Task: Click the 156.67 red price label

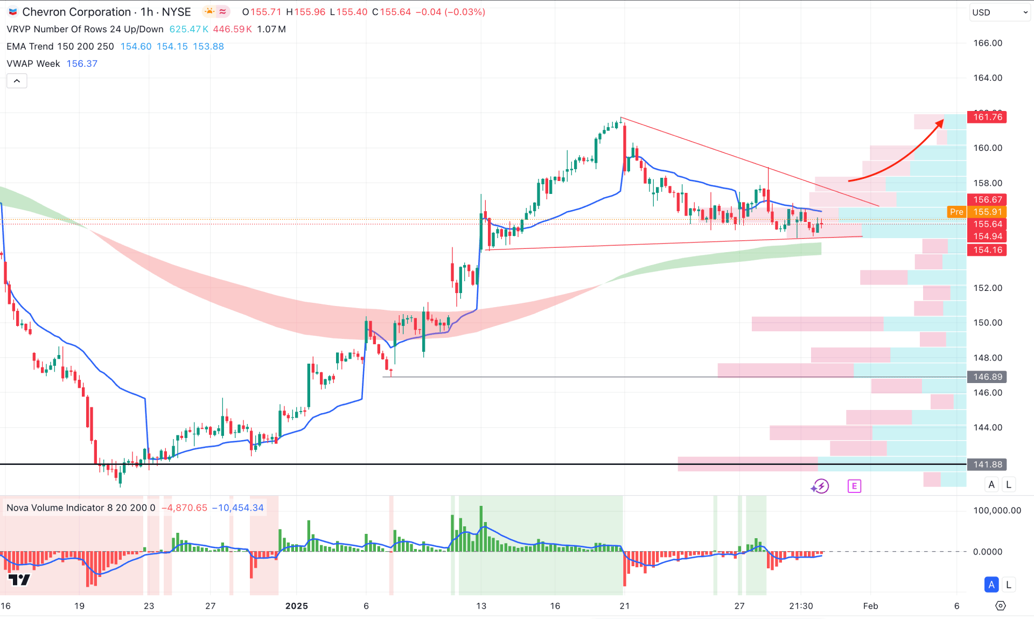Action: click(x=987, y=199)
